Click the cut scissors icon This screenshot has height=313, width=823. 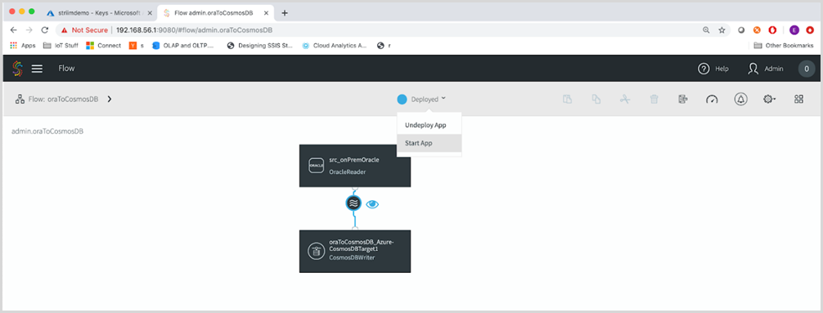point(624,99)
